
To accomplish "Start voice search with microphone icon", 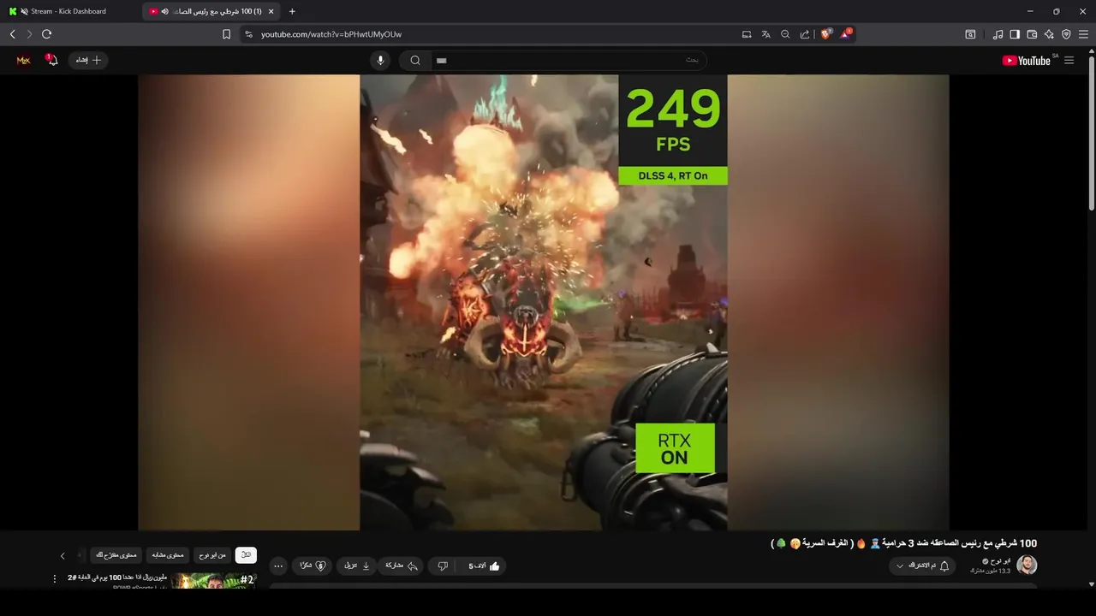I will click(381, 60).
